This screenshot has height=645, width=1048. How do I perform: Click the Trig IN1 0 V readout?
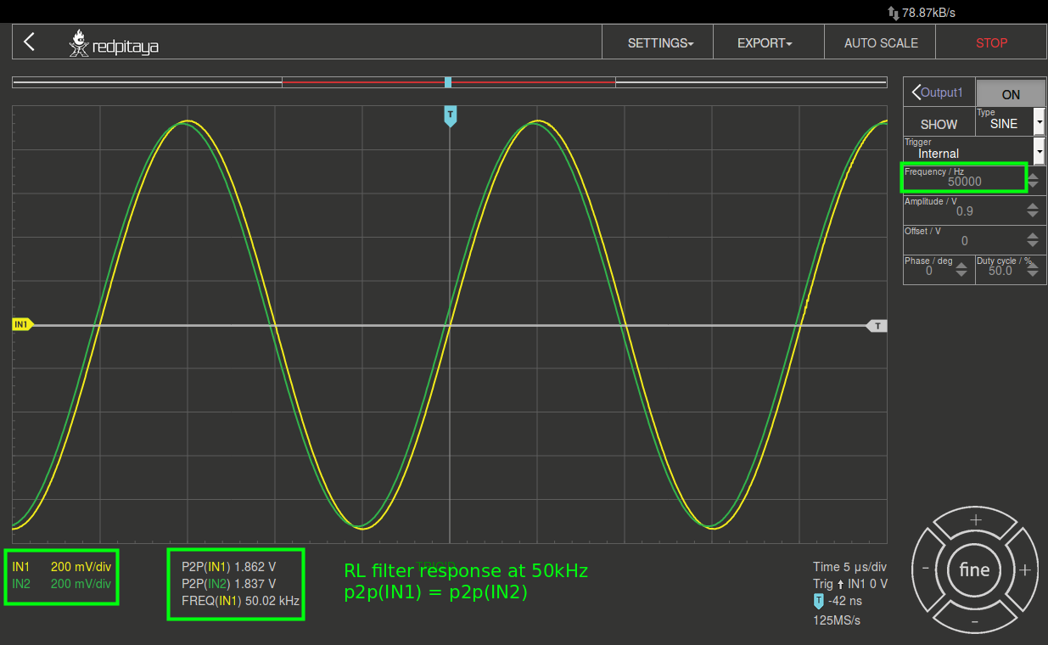click(849, 584)
